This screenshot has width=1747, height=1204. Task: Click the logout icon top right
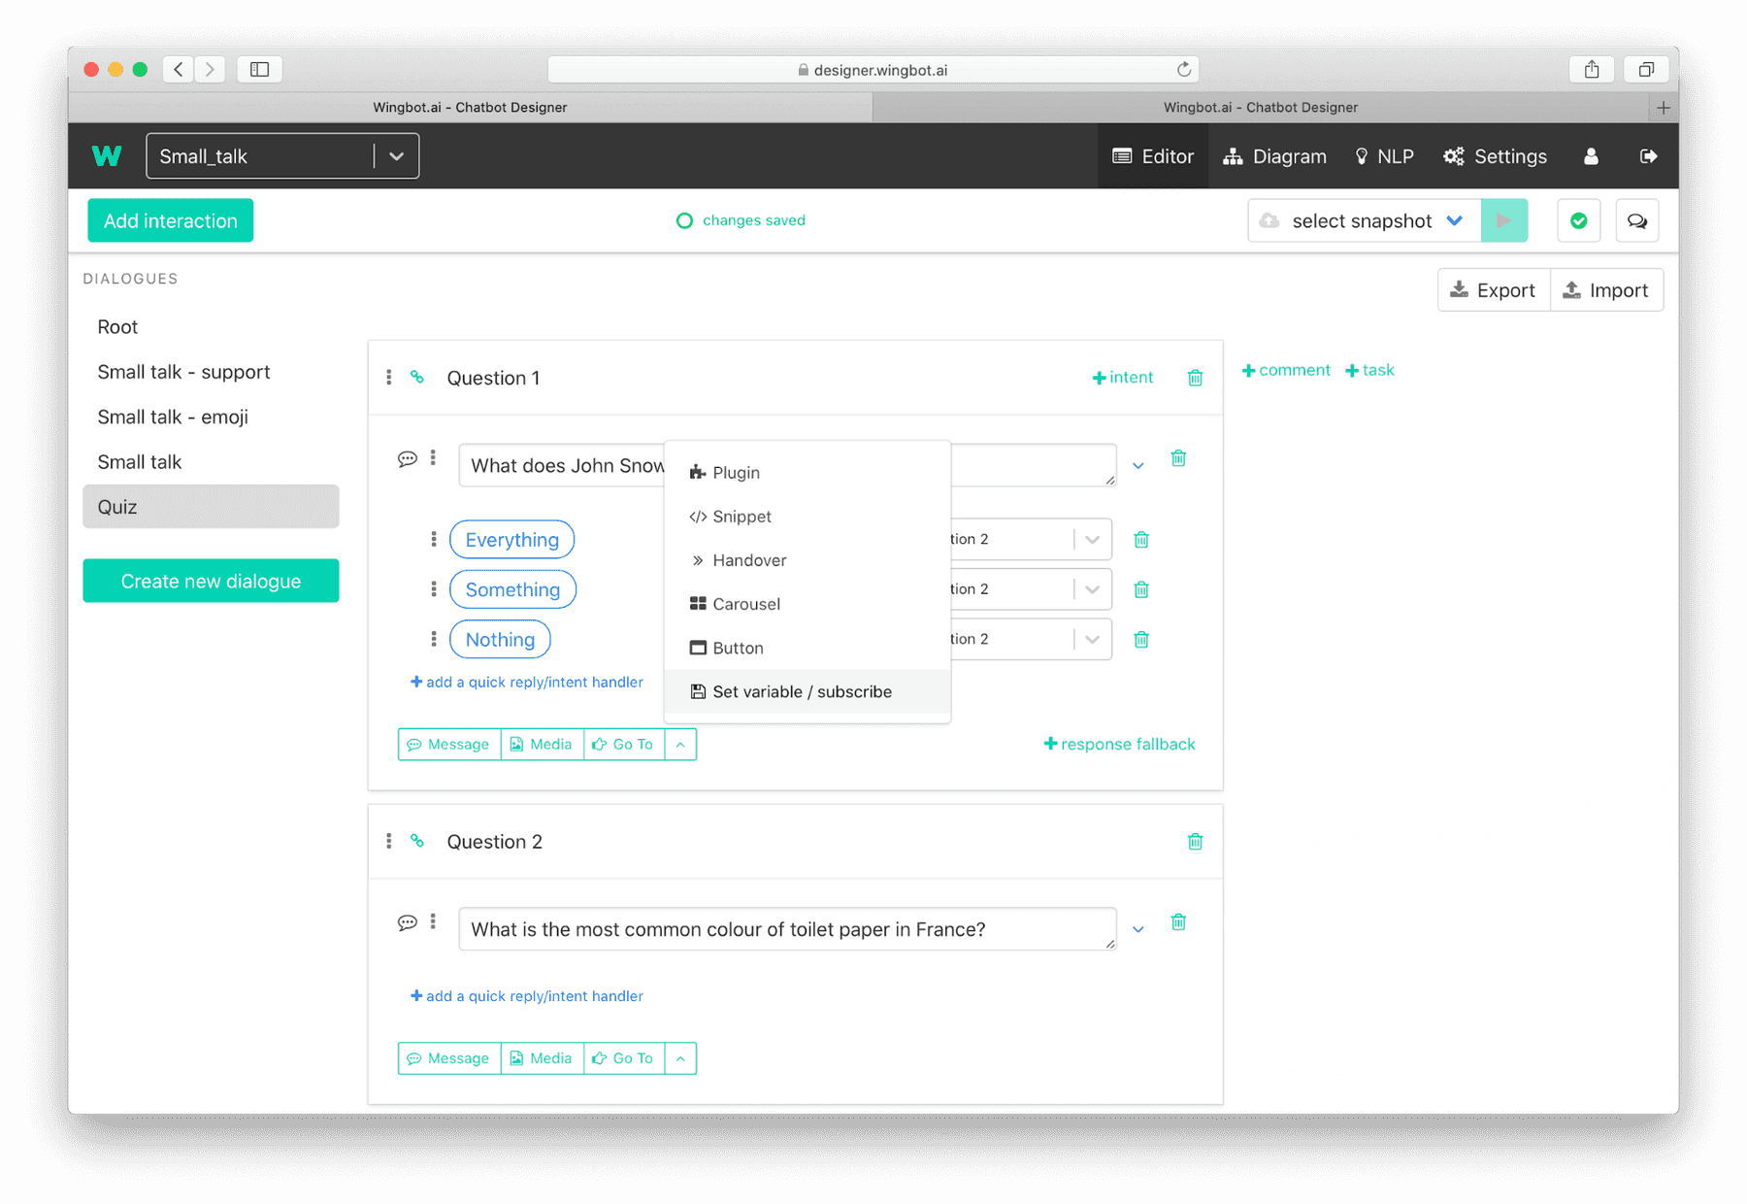coord(1649,155)
